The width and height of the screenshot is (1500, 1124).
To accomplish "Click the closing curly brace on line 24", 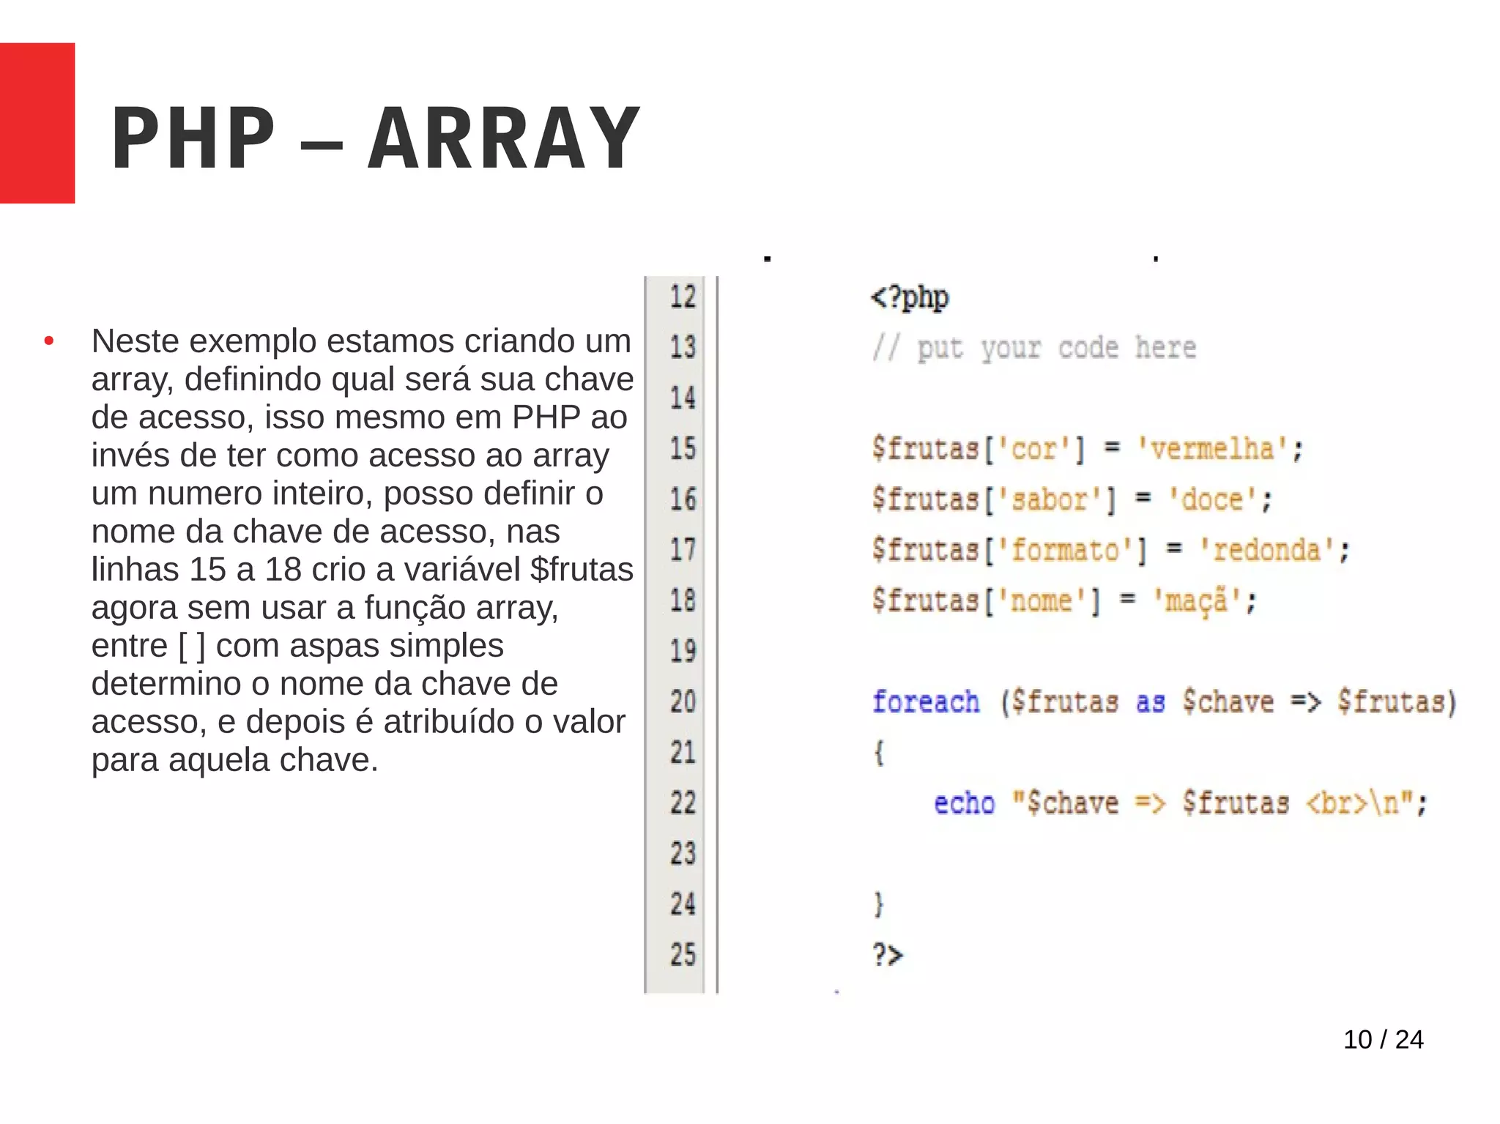I will click(x=879, y=904).
